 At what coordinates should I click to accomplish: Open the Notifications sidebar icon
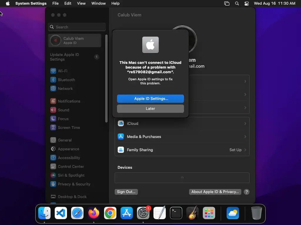point(53,101)
